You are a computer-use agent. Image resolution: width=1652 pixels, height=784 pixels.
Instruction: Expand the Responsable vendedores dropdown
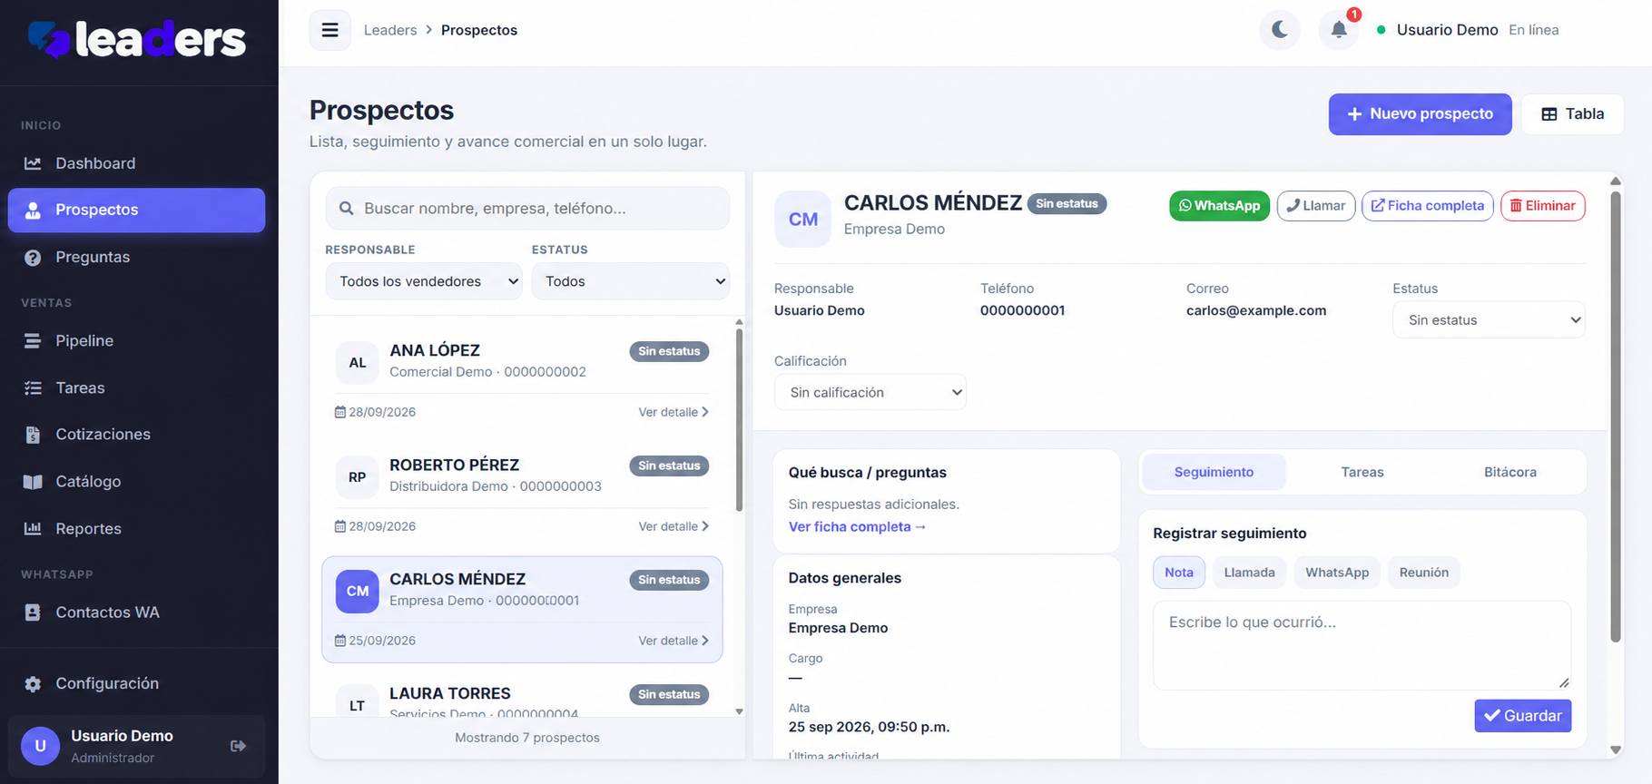point(424,281)
